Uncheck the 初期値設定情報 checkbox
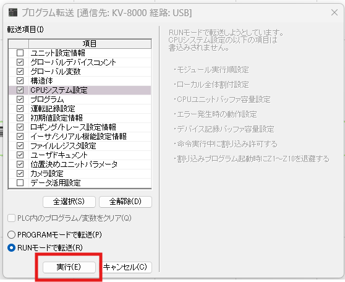345x282 pixels. (20, 117)
